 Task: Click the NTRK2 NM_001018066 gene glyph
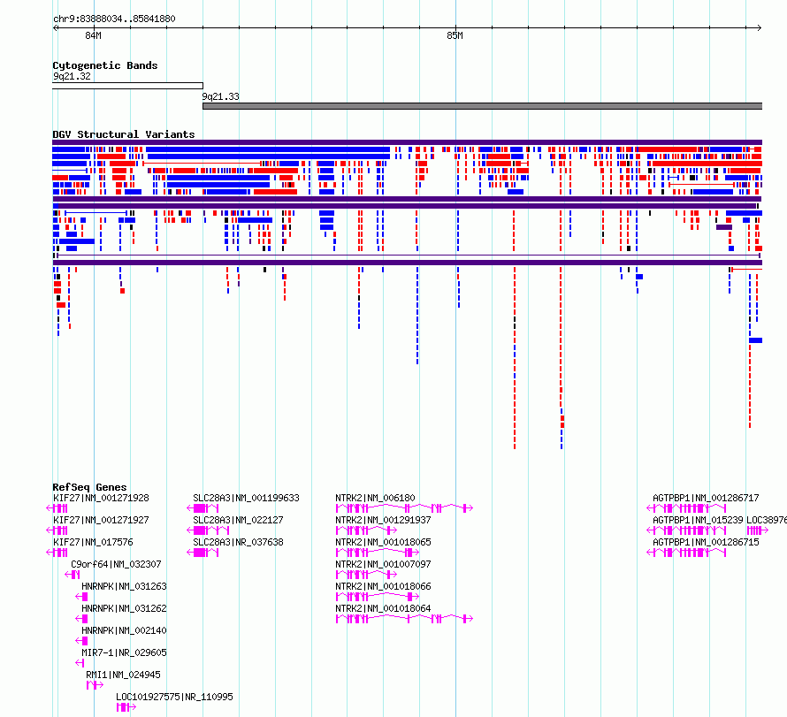[x=378, y=597]
